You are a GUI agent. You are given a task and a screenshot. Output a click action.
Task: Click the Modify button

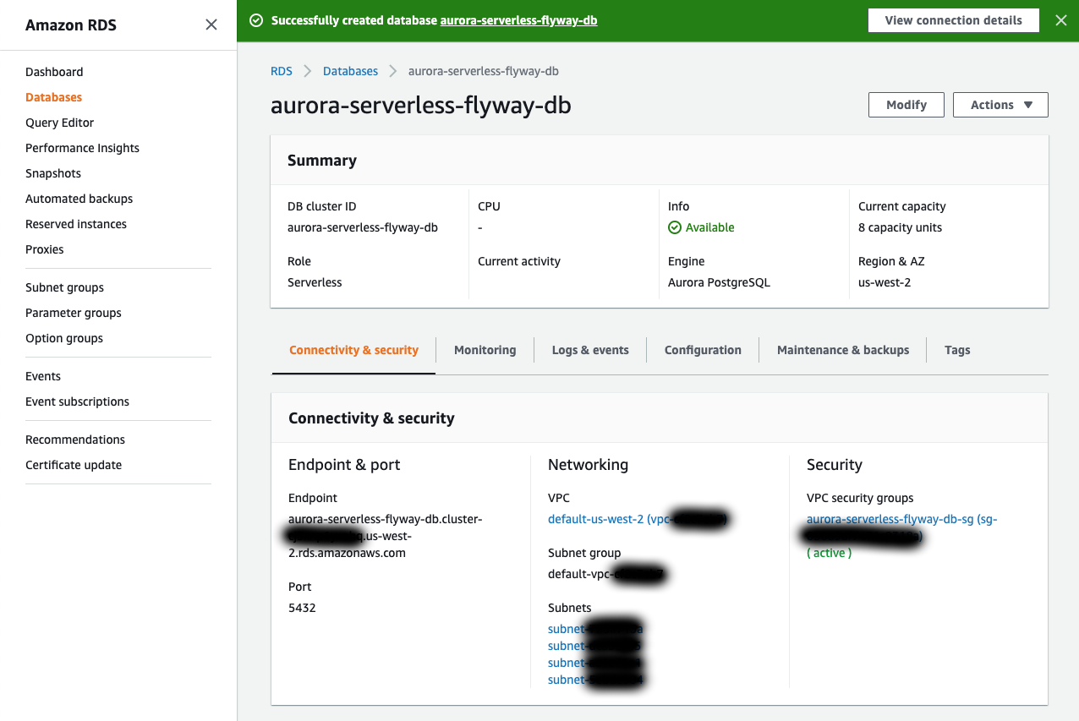906,105
